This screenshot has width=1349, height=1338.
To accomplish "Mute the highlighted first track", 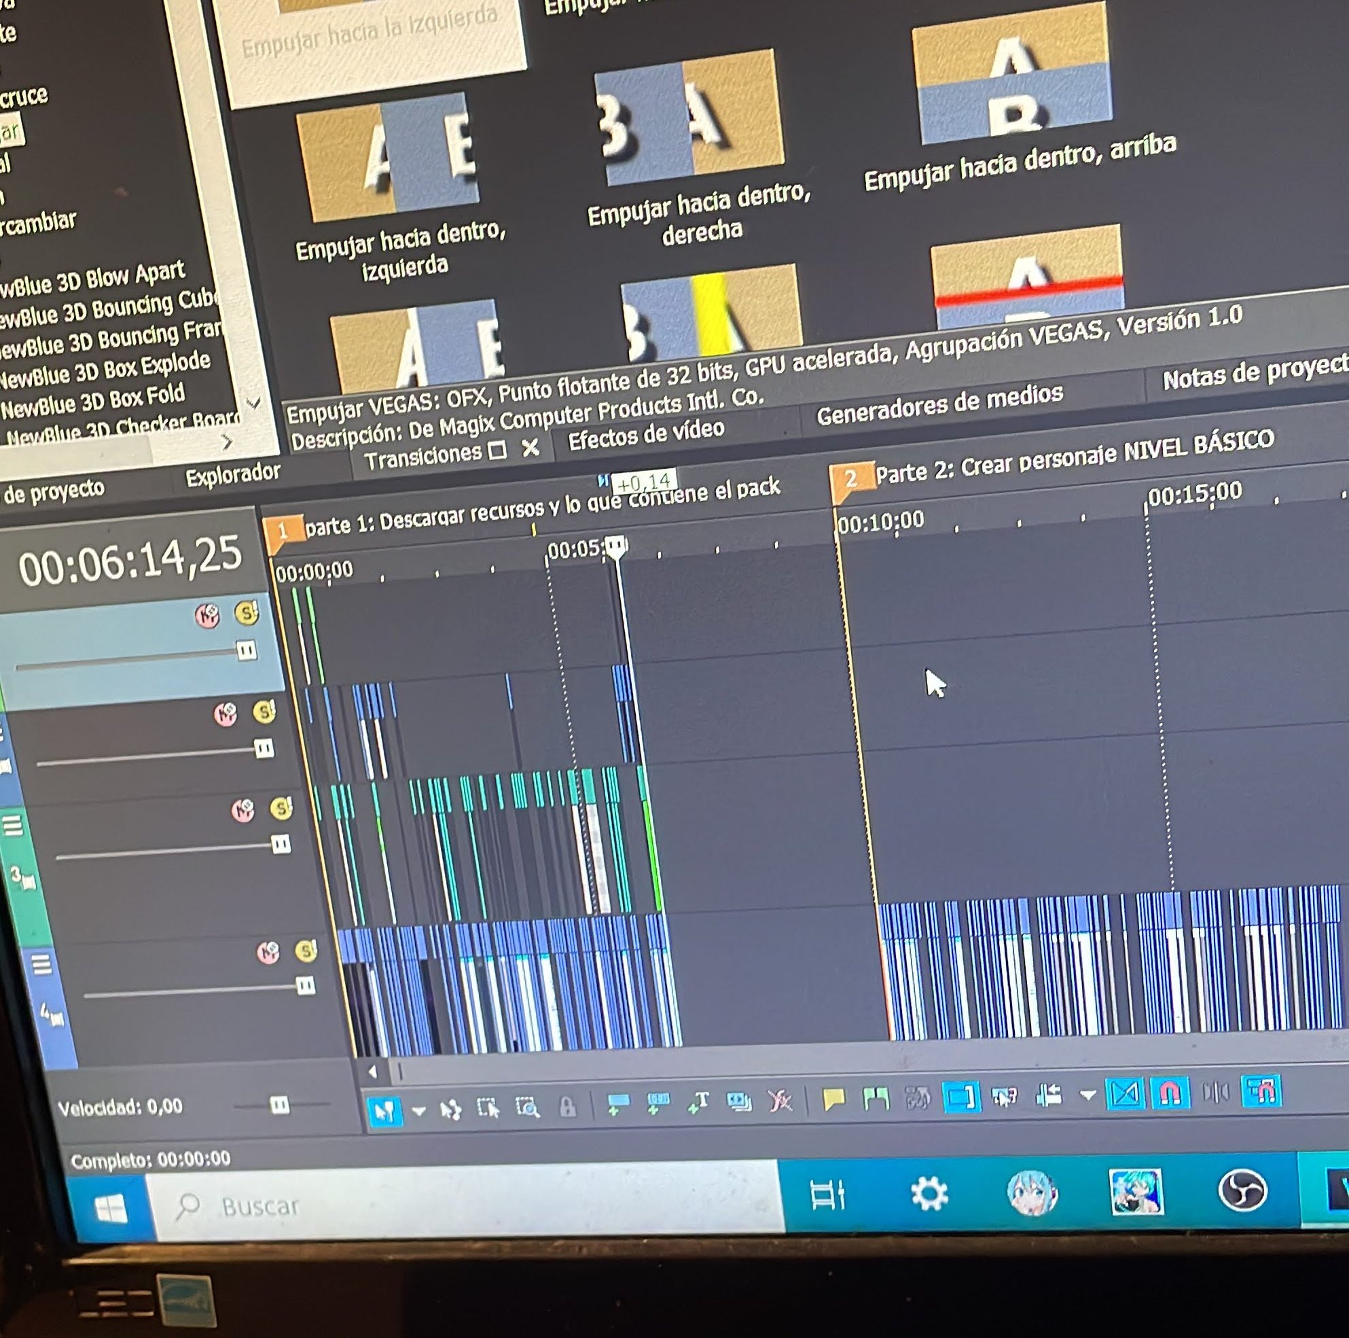I will click(206, 616).
